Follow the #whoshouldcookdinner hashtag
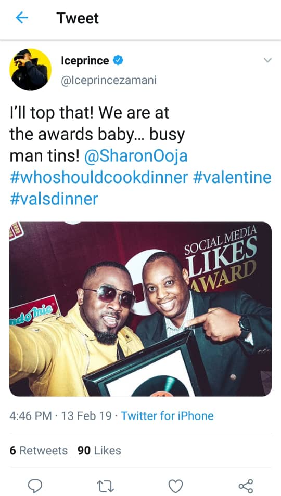 click(99, 177)
